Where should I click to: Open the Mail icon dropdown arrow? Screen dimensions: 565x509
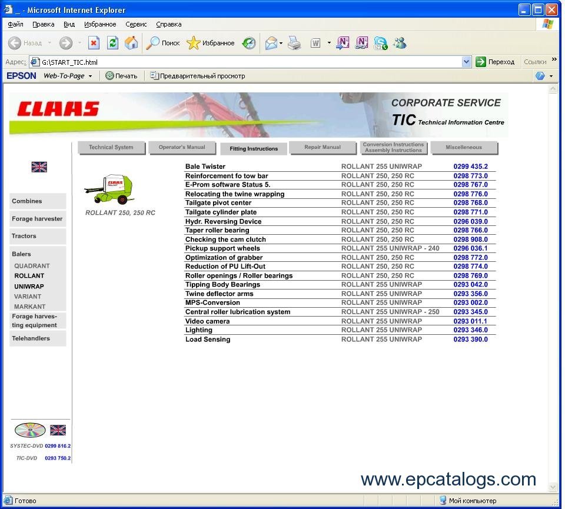[x=281, y=43]
